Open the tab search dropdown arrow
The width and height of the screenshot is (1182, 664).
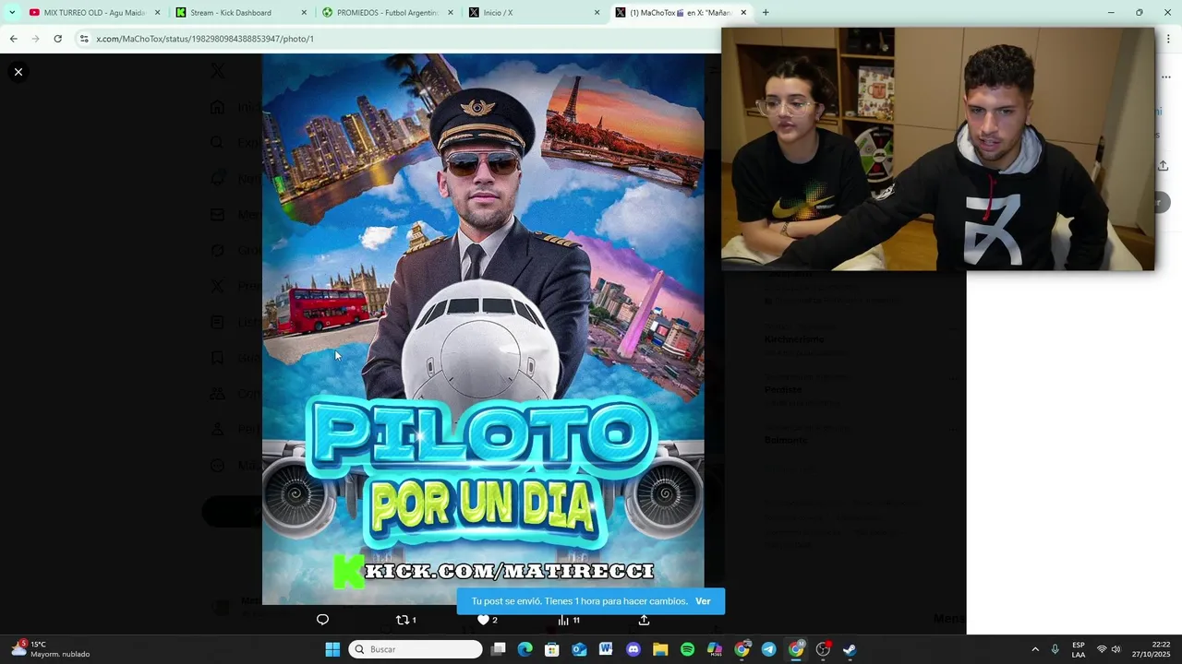pos(12,13)
